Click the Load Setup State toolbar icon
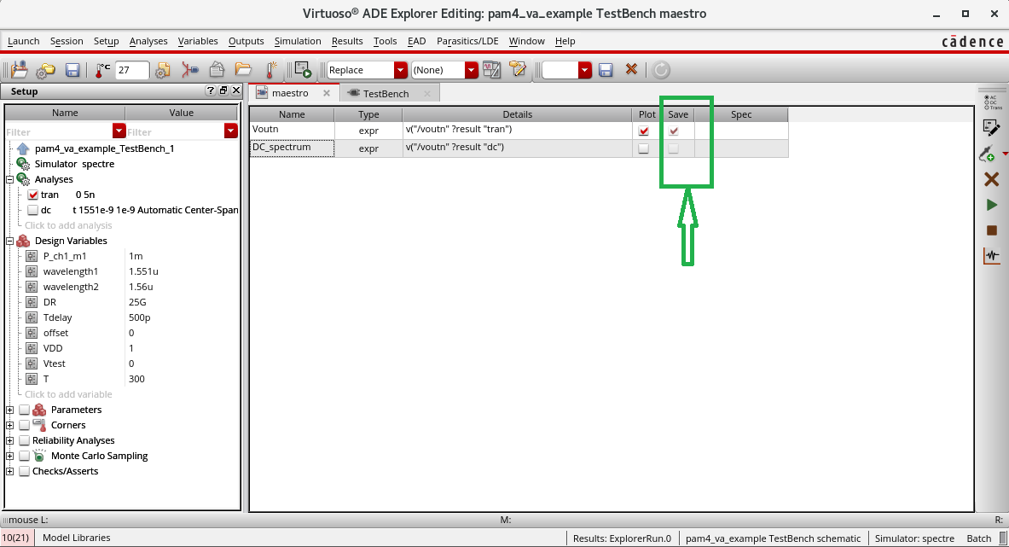 [x=20, y=69]
